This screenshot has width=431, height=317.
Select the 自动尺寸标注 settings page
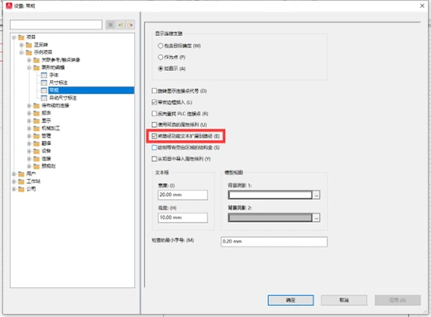(63, 98)
